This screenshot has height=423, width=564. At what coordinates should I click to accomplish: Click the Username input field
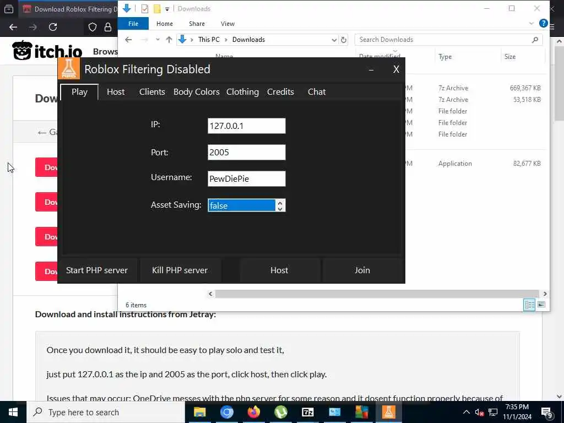click(x=247, y=178)
